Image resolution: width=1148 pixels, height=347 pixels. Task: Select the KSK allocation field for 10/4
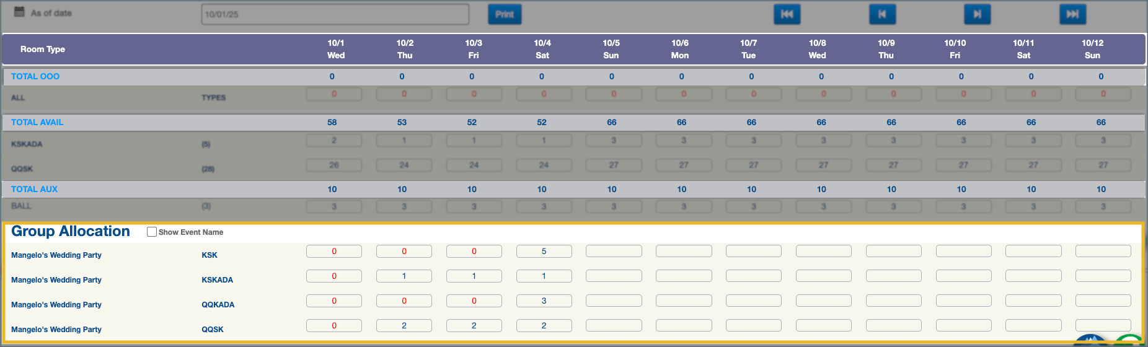pyautogui.click(x=544, y=251)
